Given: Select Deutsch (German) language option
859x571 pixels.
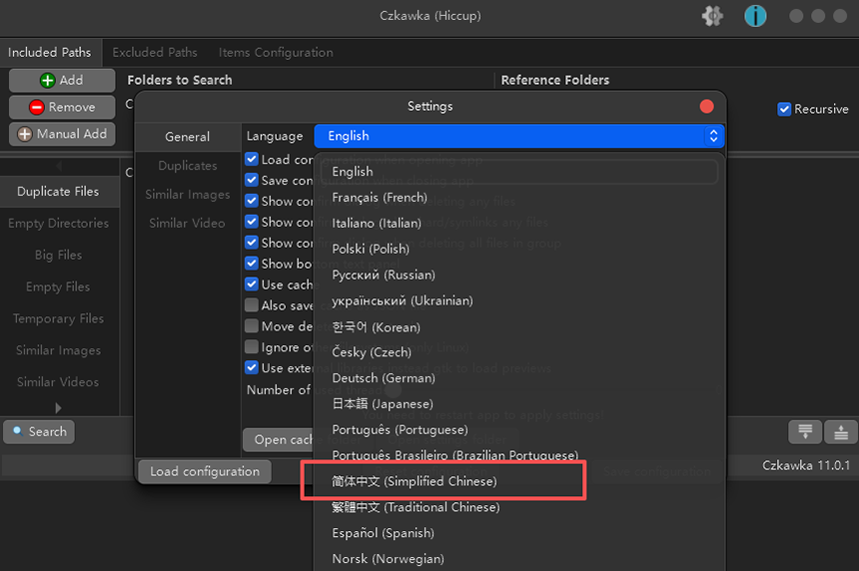Looking at the screenshot, I should point(383,378).
